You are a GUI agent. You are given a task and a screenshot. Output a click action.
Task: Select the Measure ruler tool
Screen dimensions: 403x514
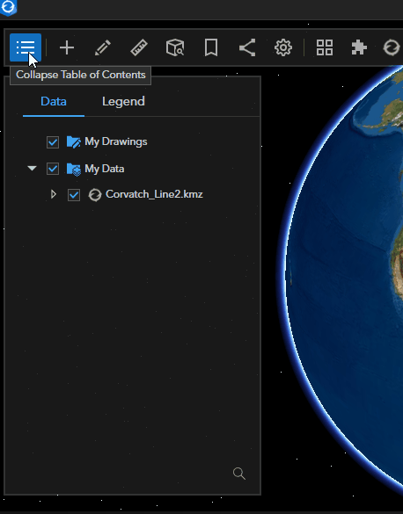pos(139,47)
